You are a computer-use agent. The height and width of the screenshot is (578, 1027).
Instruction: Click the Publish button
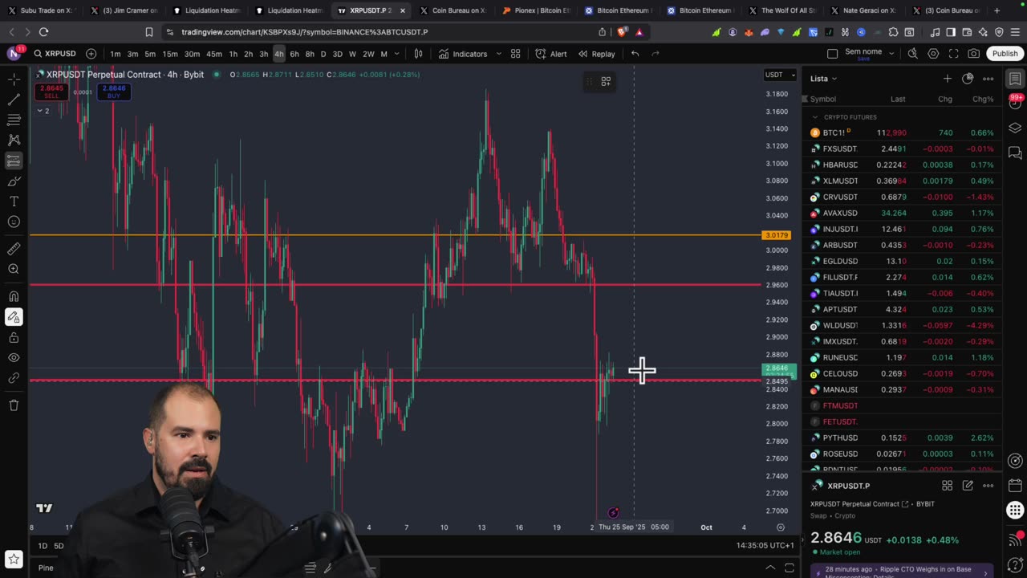(1005, 54)
